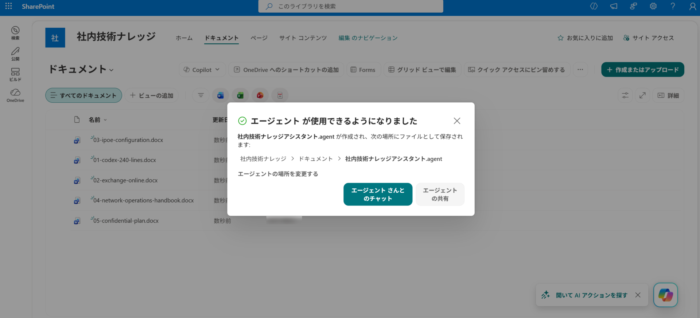Viewport: 700px width, 318px height.
Task: Select the ドキュメント navigation tab
Action: pos(221,38)
